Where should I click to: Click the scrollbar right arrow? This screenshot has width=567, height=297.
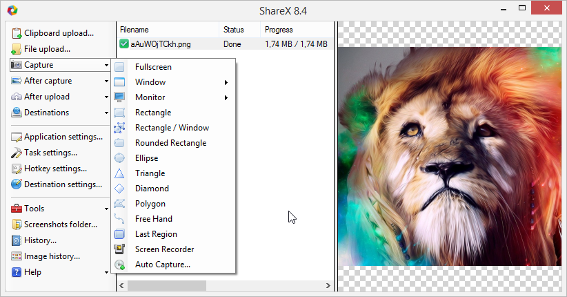click(x=328, y=285)
